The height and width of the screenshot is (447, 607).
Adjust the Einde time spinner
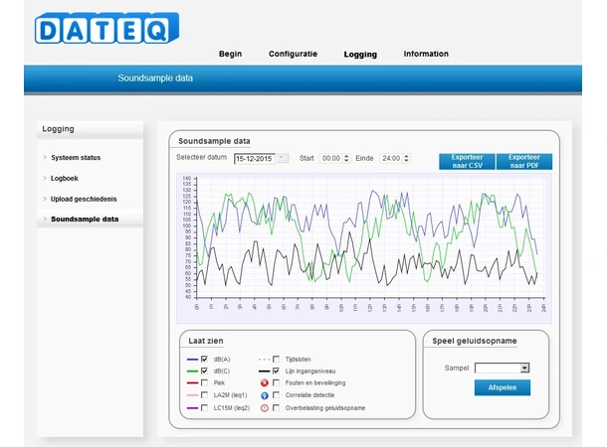pos(405,158)
